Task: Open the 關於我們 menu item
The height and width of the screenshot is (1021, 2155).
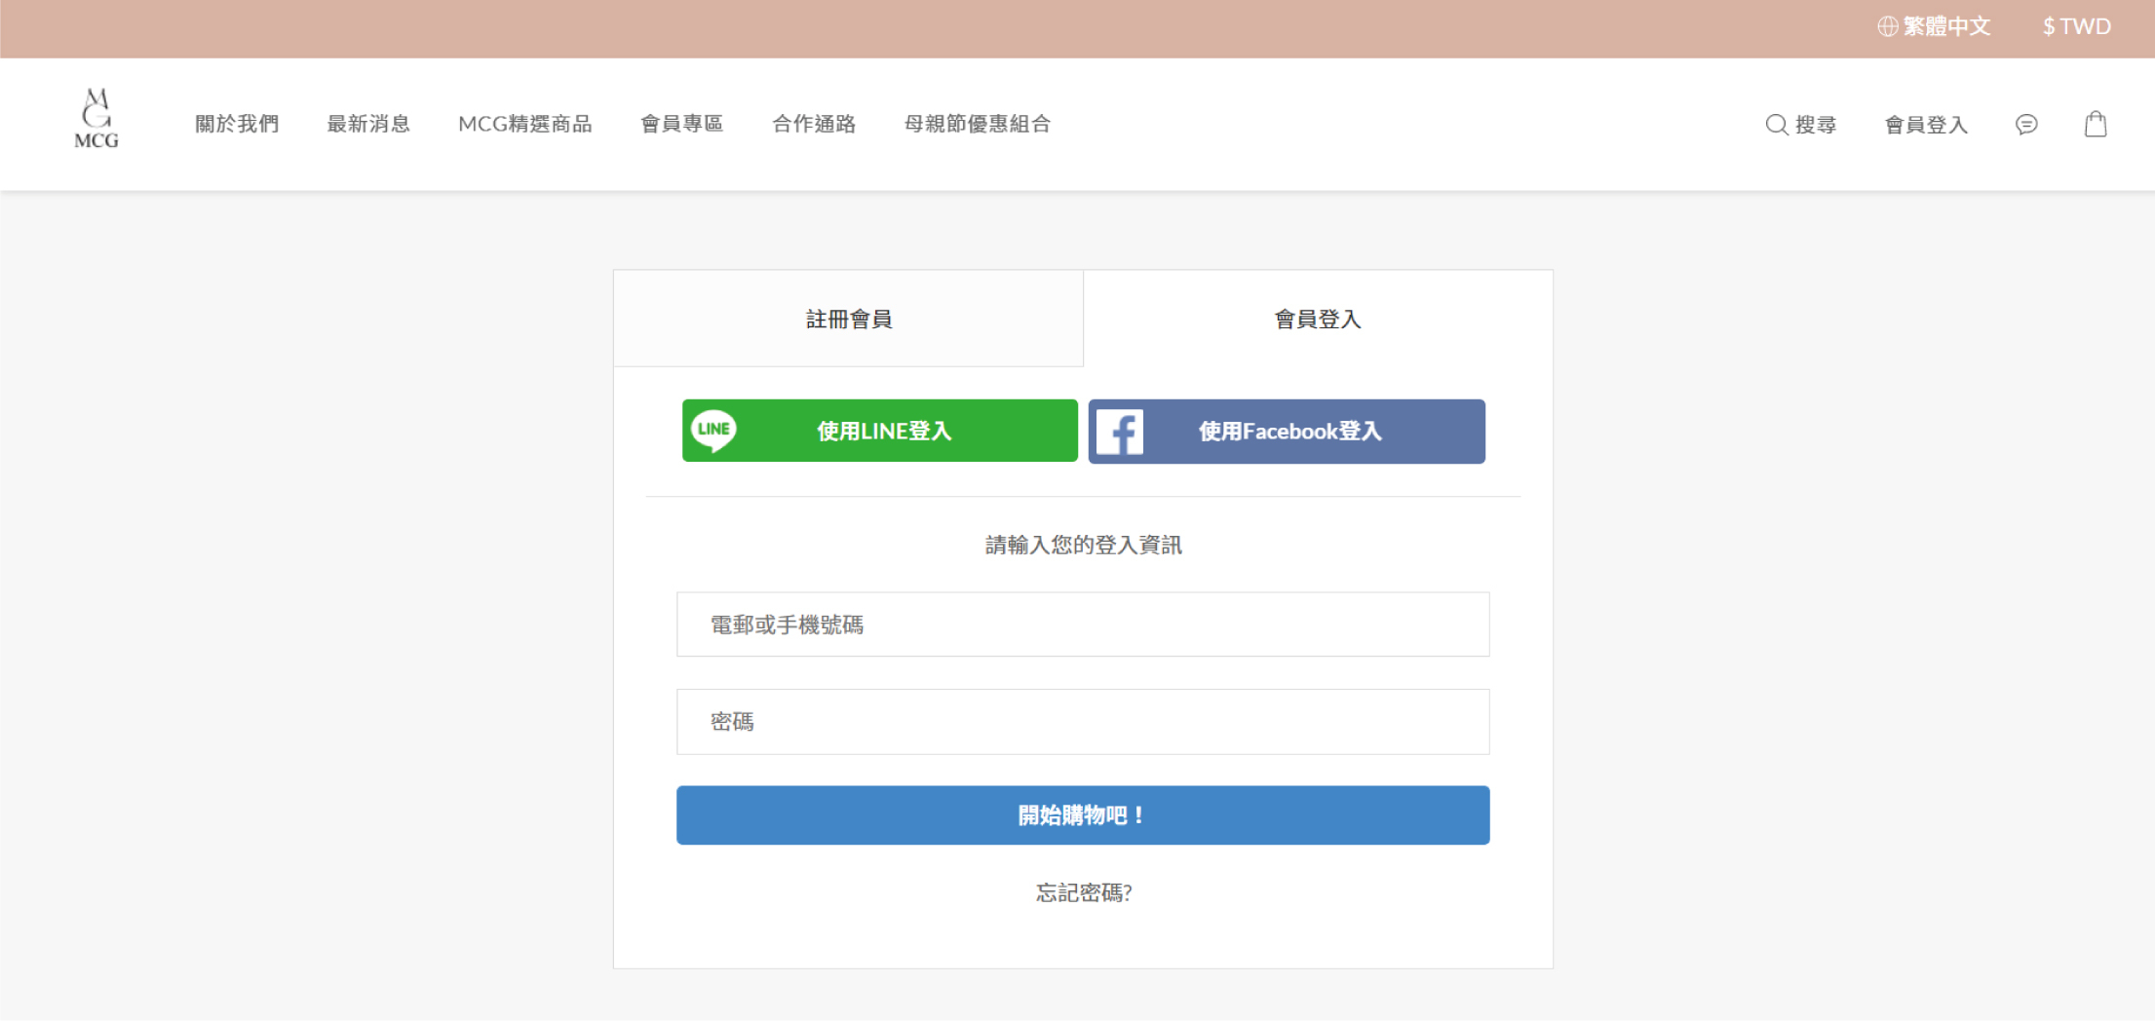Action: [x=236, y=124]
